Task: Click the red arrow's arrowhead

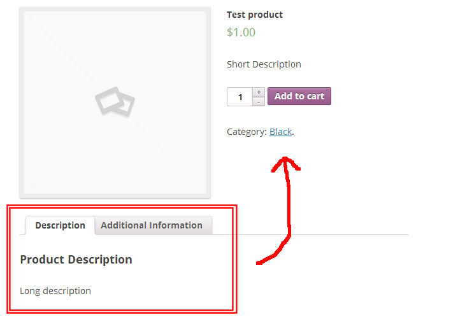Action: point(285,164)
